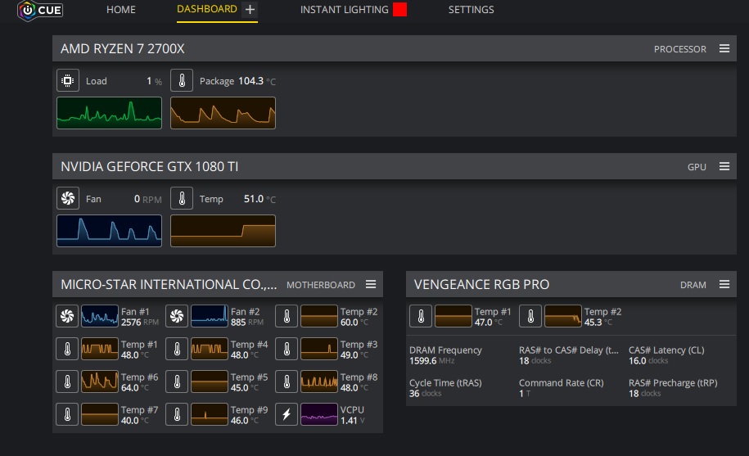
Task: Open the DRAM panel hamburger menu
Action: point(724,285)
